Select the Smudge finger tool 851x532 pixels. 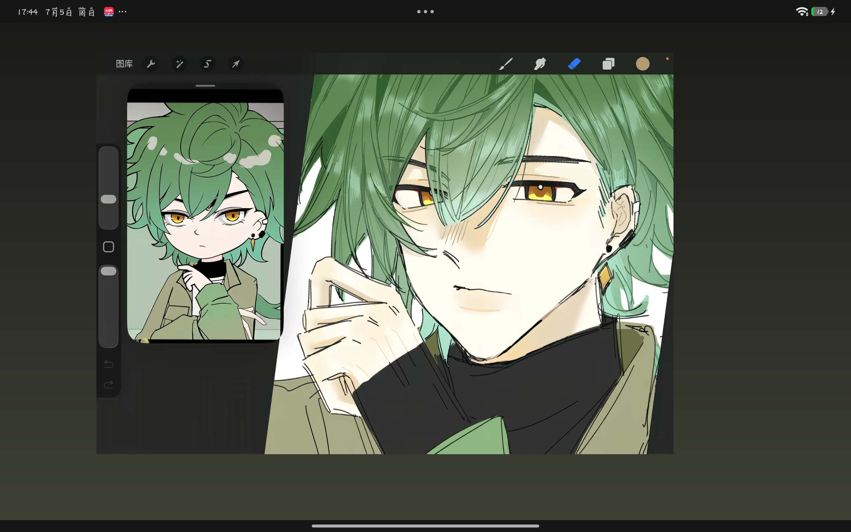pyautogui.click(x=540, y=64)
